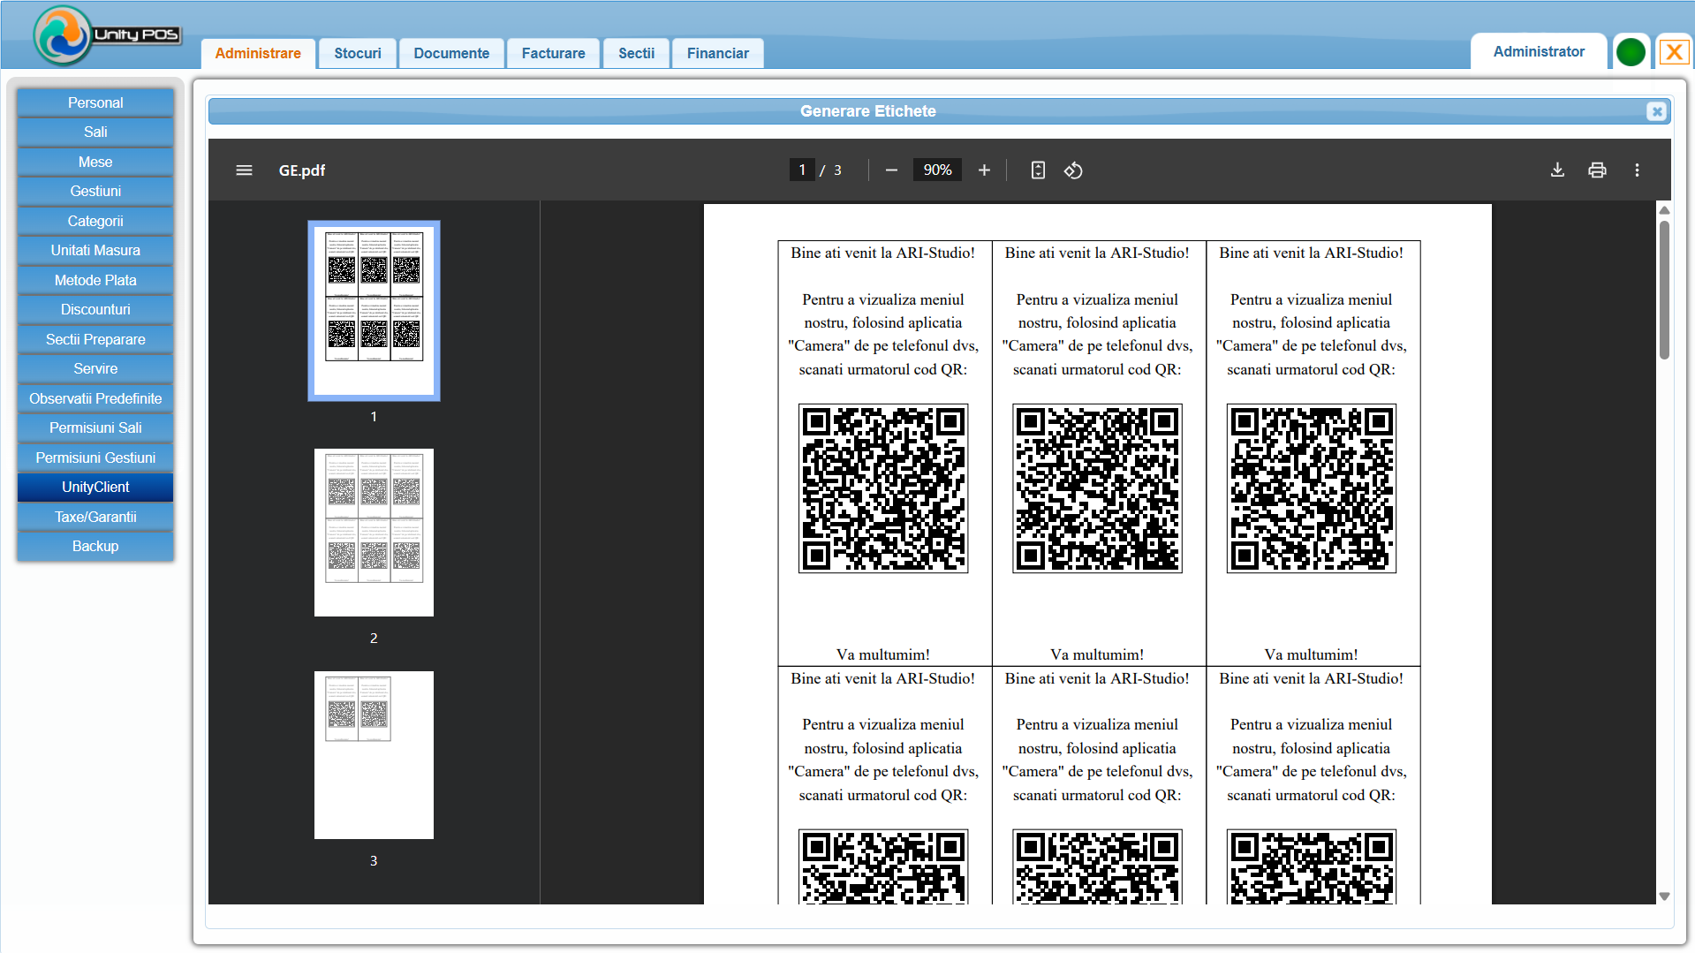Download GE.pdf using the download icon

click(x=1557, y=170)
